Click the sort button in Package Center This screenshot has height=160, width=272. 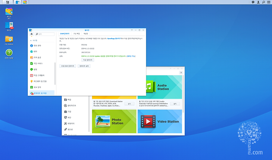pyautogui.click(x=181, y=73)
